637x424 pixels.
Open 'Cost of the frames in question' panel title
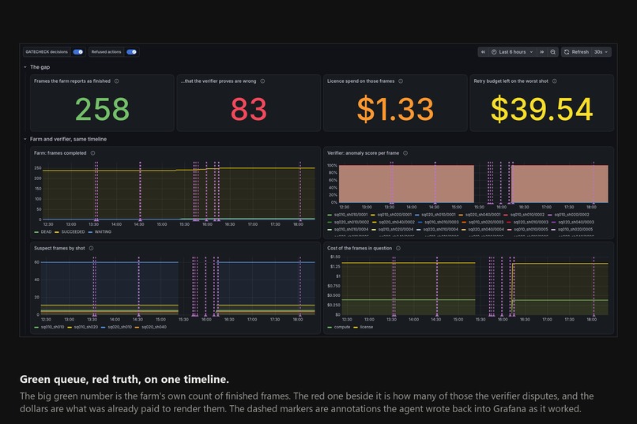point(360,248)
